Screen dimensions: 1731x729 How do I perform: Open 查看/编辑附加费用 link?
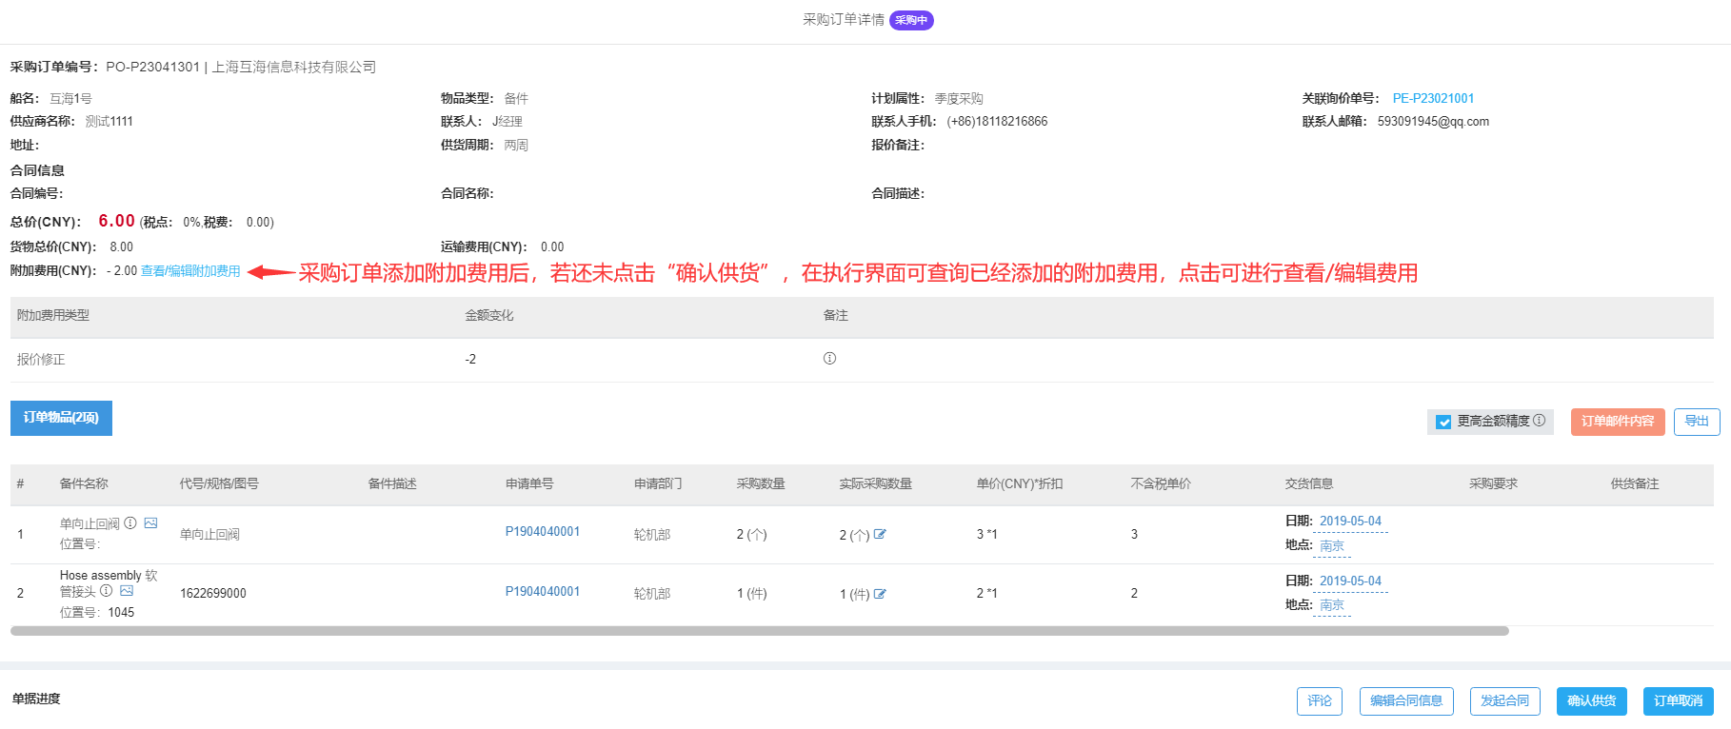click(190, 271)
